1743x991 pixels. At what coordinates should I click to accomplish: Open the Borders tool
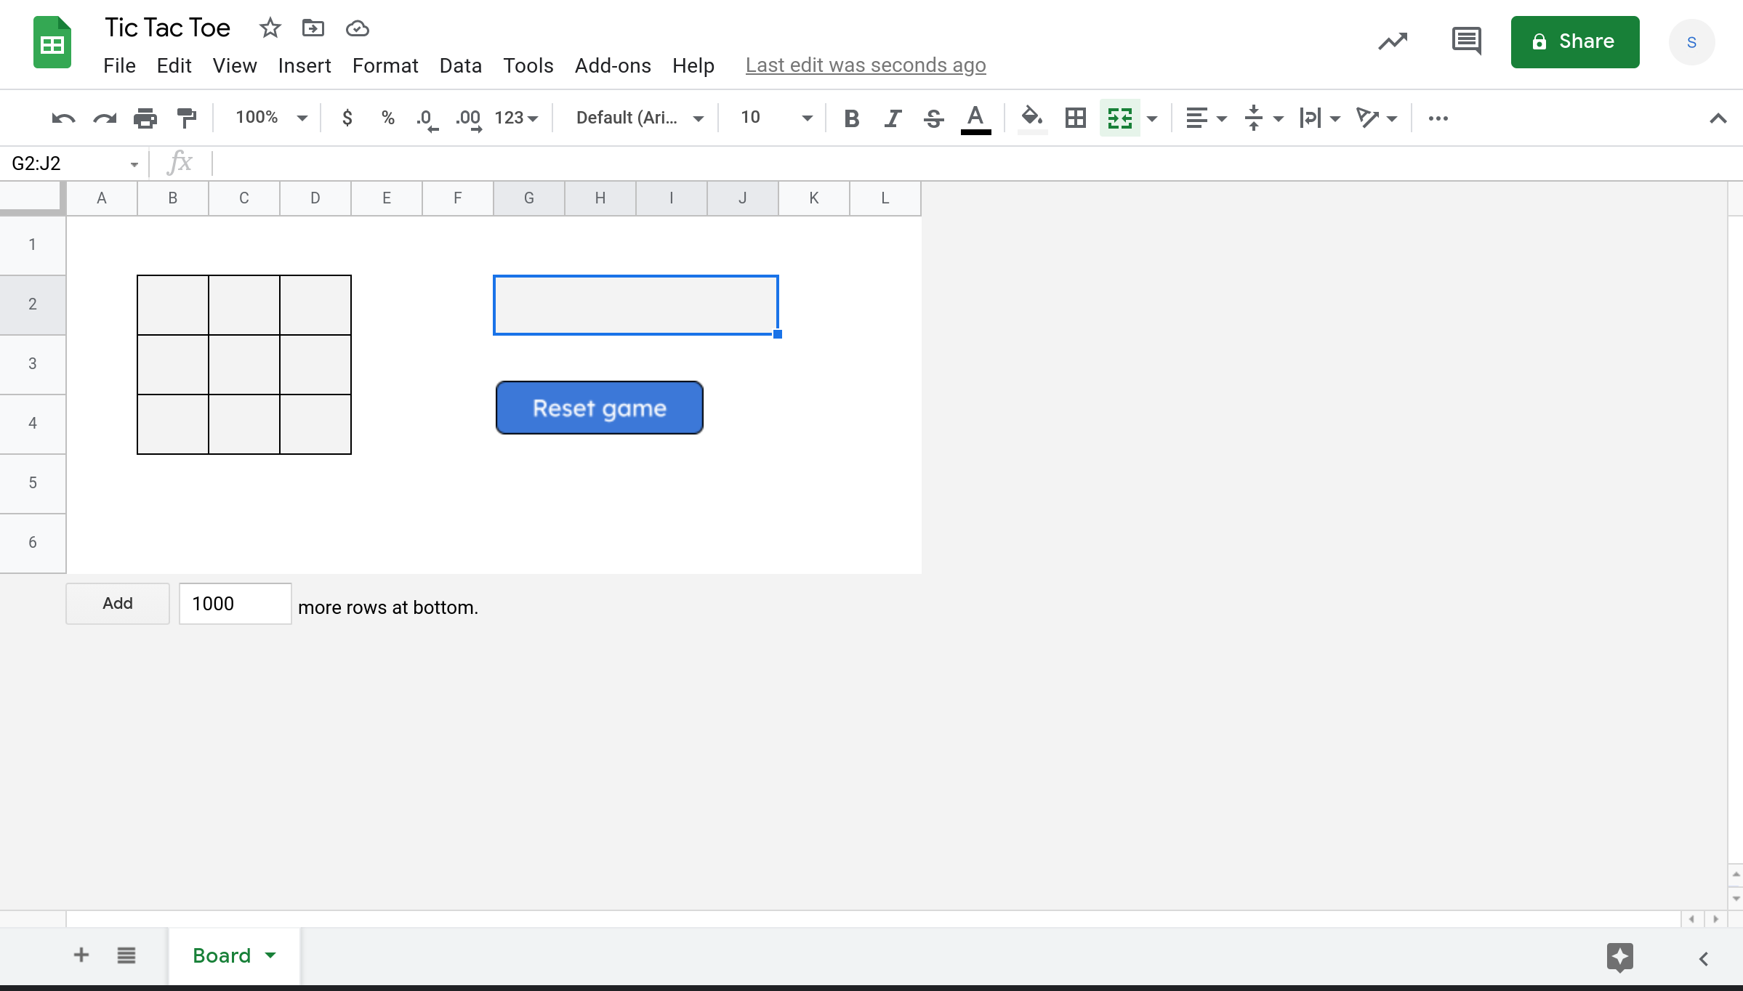coord(1076,118)
